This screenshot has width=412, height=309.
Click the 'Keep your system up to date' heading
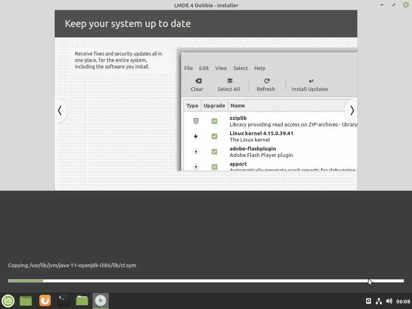(x=128, y=24)
